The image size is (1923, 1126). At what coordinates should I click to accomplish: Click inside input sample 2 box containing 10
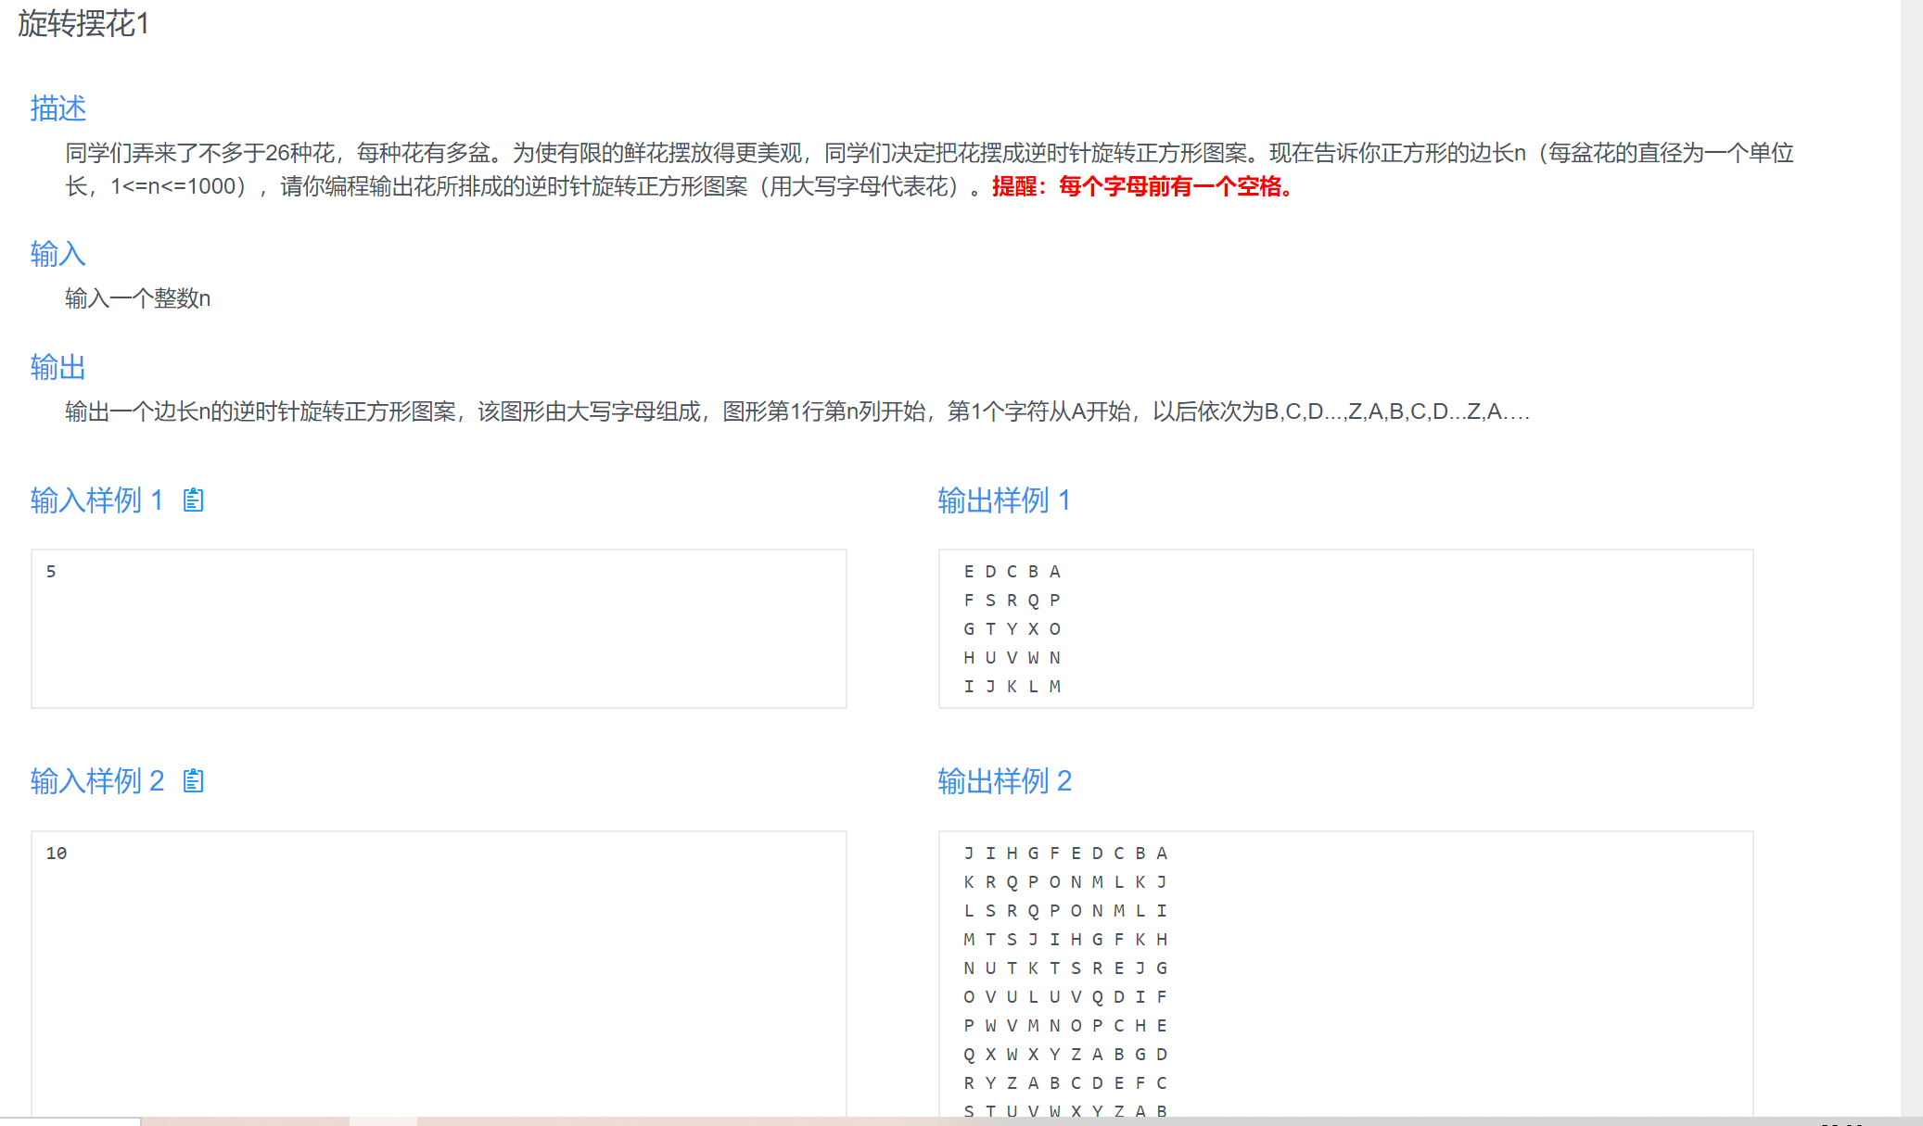click(x=439, y=973)
